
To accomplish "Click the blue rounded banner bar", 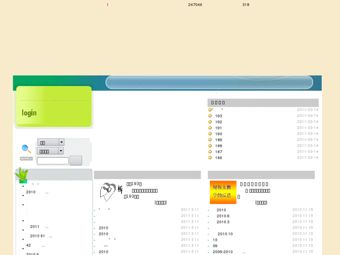I will [209, 82].
